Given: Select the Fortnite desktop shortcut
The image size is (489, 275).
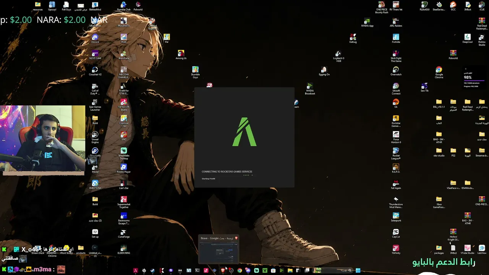Looking at the screenshot, I should point(396,39).
